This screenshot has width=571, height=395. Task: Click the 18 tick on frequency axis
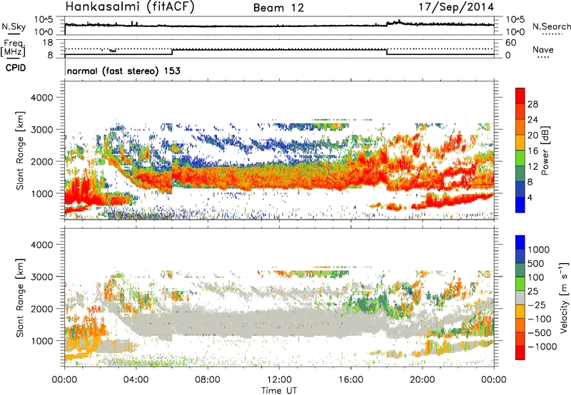click(48, 43)
